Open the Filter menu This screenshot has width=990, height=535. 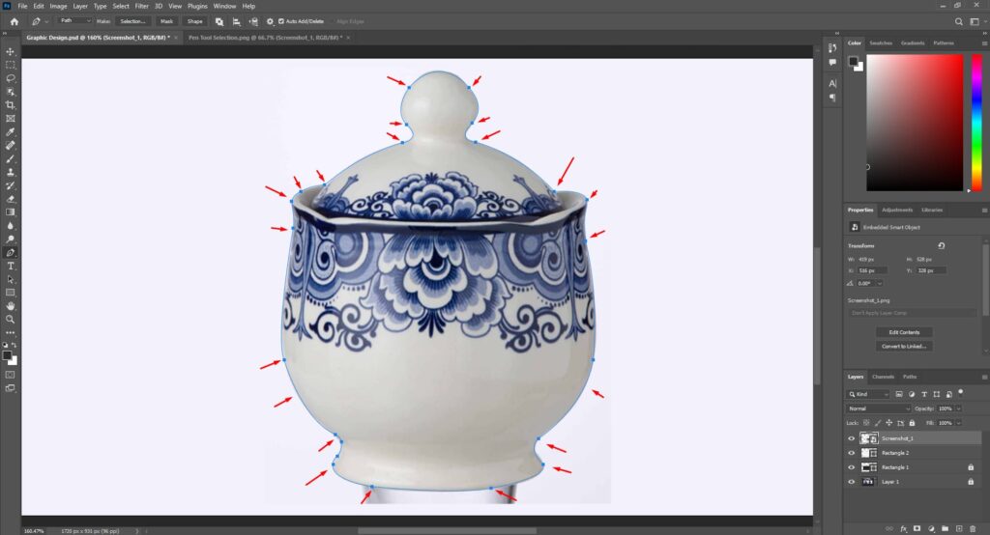click(x=141, y=6)
